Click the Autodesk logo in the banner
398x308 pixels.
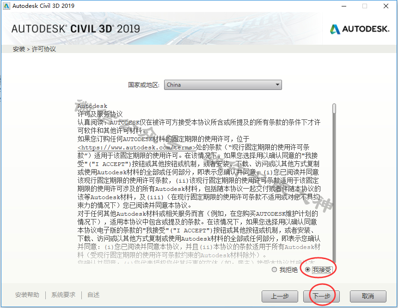359,29
